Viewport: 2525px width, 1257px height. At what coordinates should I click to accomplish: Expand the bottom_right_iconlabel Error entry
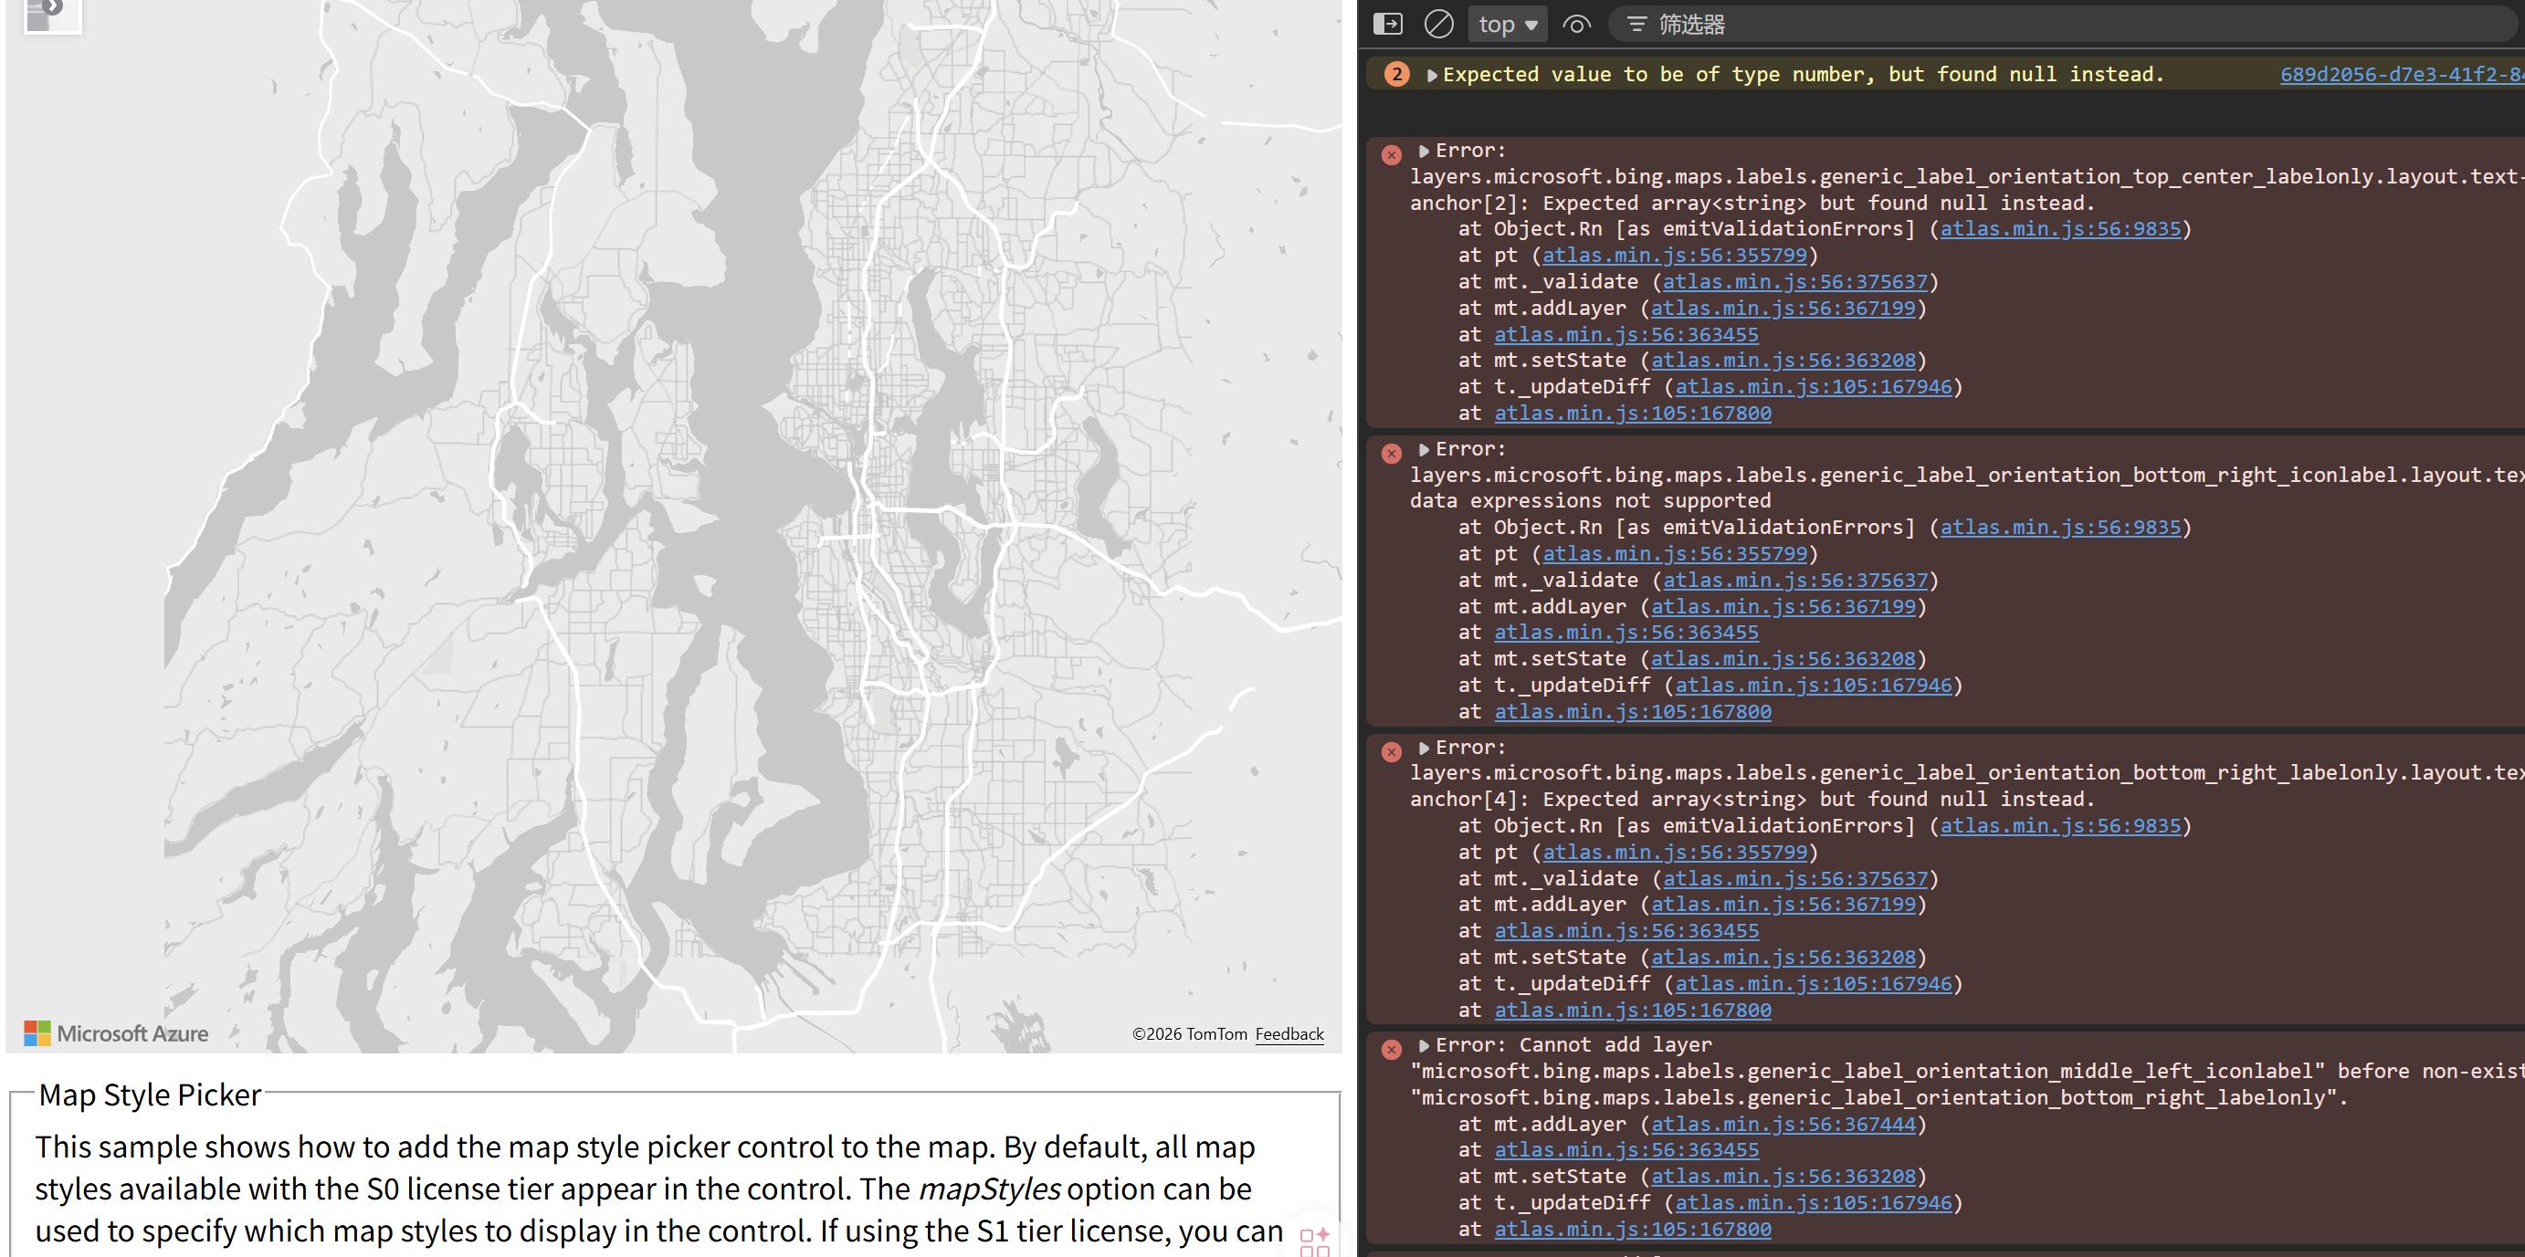(x=1424, y=450)
